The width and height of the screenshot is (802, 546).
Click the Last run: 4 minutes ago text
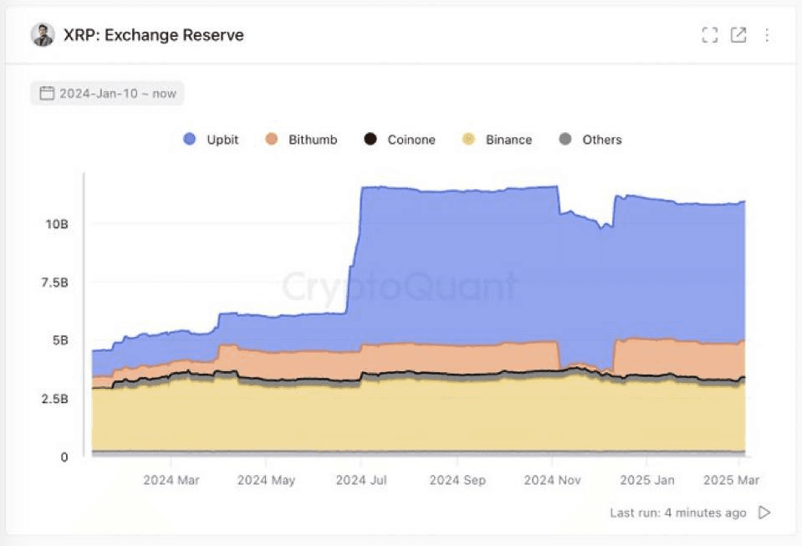pyautogui.click(x=677, y=513)
